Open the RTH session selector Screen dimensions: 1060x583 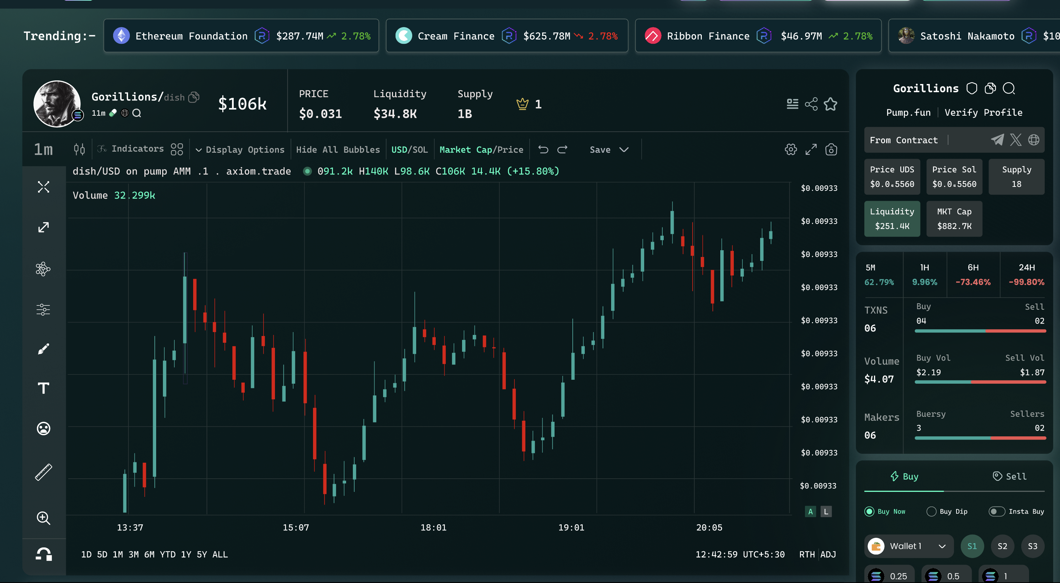tap(806, 554)
